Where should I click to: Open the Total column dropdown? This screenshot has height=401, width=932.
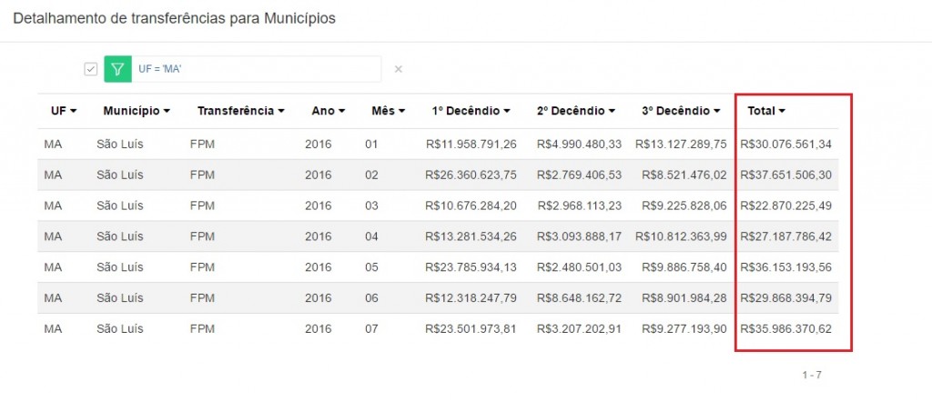pyautogui.click(x=766, y=111)
